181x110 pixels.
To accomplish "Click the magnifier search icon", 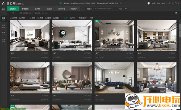I will [126, 9].
